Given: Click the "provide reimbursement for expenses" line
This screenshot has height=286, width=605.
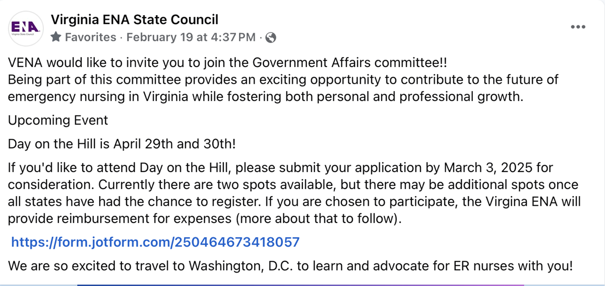Looking at the screenshot, I should [126, 219].
